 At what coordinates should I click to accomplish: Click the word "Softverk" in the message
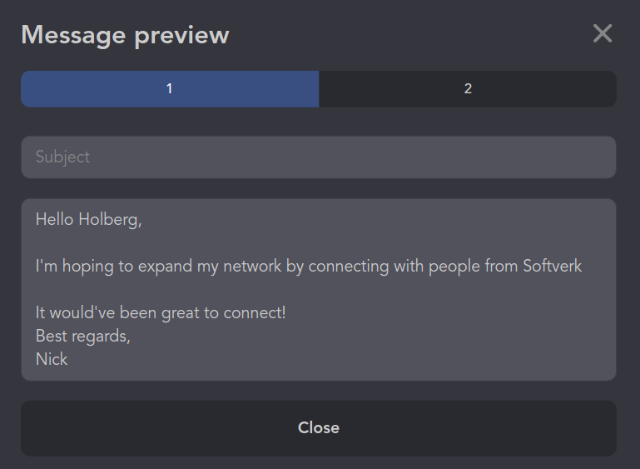pyautogui.click(x=552, y=267)
